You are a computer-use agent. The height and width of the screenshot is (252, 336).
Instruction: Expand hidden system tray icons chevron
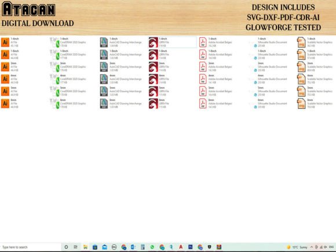tap(311, 247)
